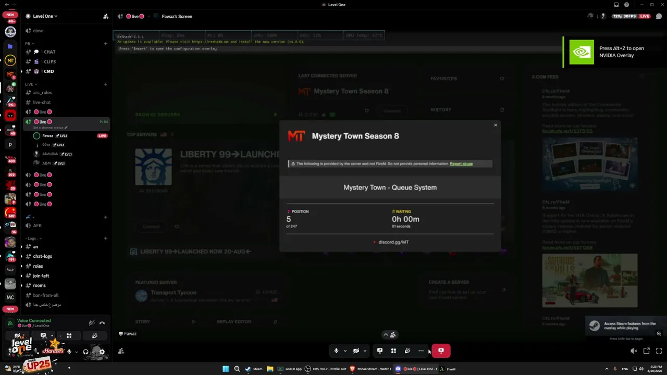Screen dimensions: 667x375
Task: Open the close voice channel
Action: pyautogui.click(x=66, y=31)
